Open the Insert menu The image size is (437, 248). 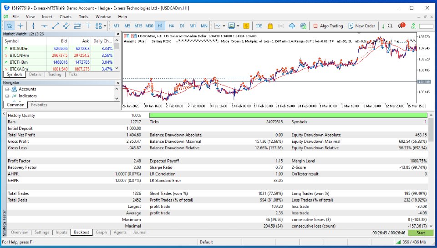[x=47, y=17]
